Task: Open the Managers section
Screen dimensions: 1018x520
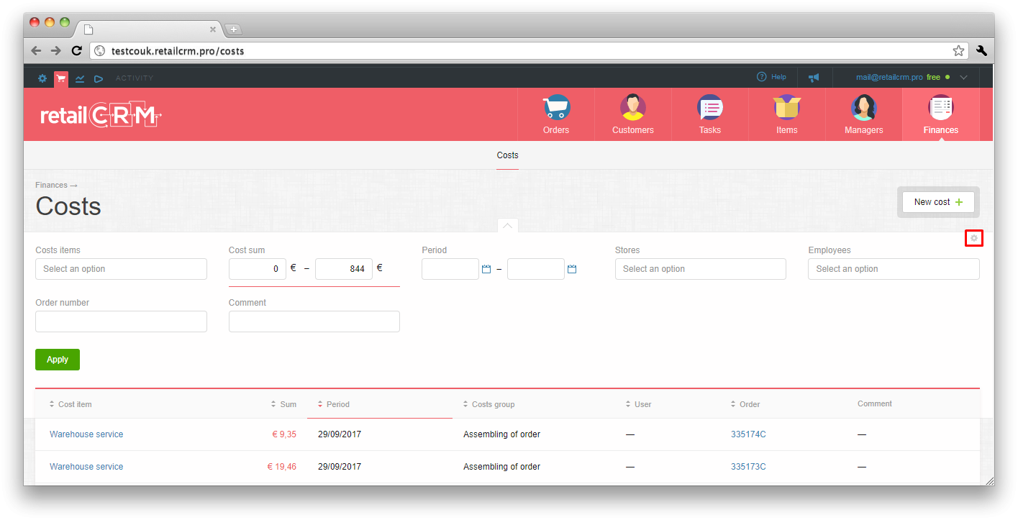Action: pyautogui.click(x=864, y=114)
